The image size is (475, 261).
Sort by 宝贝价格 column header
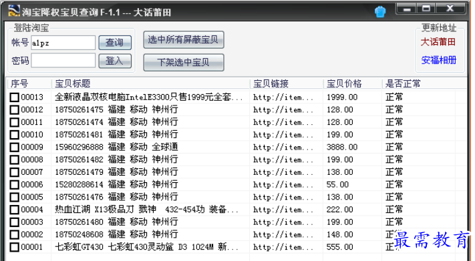pyautogui.click(x=353, y=83)
